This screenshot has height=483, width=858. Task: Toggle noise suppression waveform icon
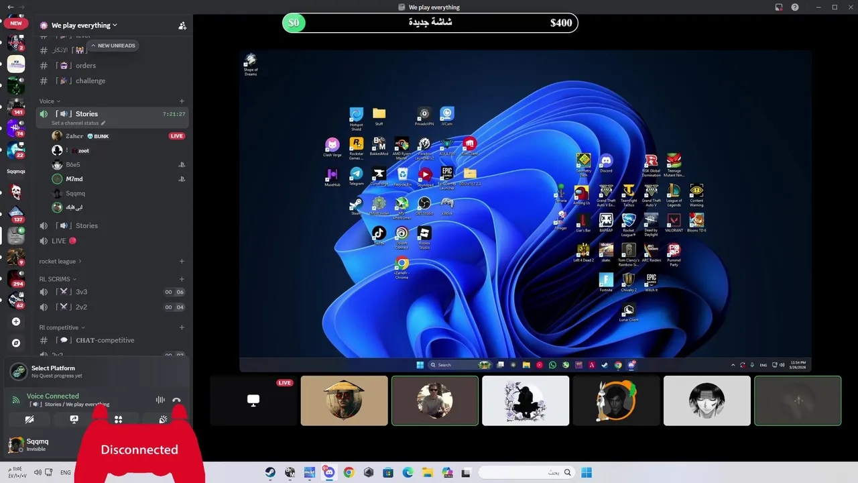click(160, 400)
